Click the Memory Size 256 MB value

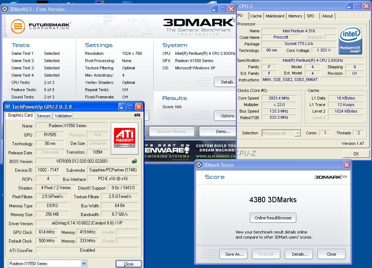click(x=52, y=214)
